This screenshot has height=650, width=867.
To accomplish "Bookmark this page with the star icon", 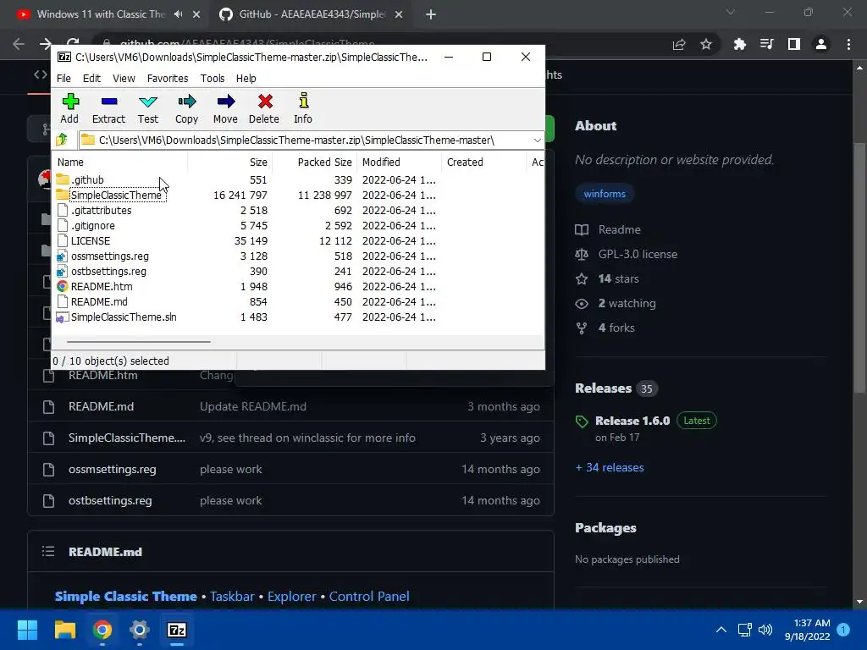I will pyautogui.click(x=706, y=44).
